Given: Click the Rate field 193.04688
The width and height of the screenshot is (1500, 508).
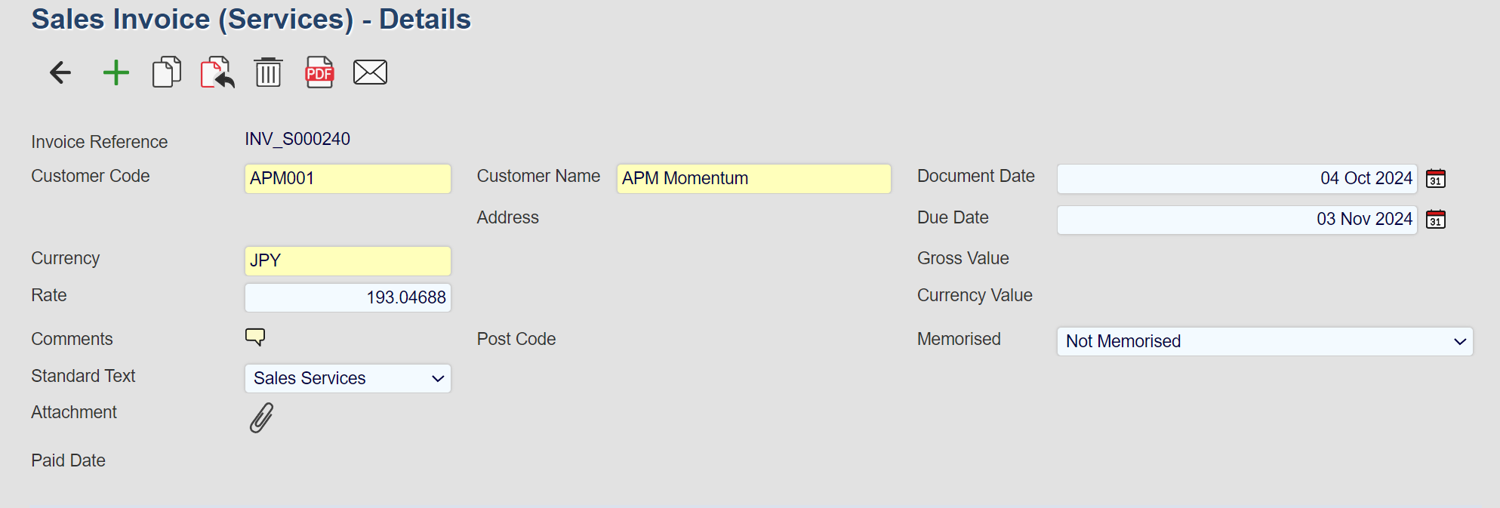Looking at the screenshot, I should (347, 297).
